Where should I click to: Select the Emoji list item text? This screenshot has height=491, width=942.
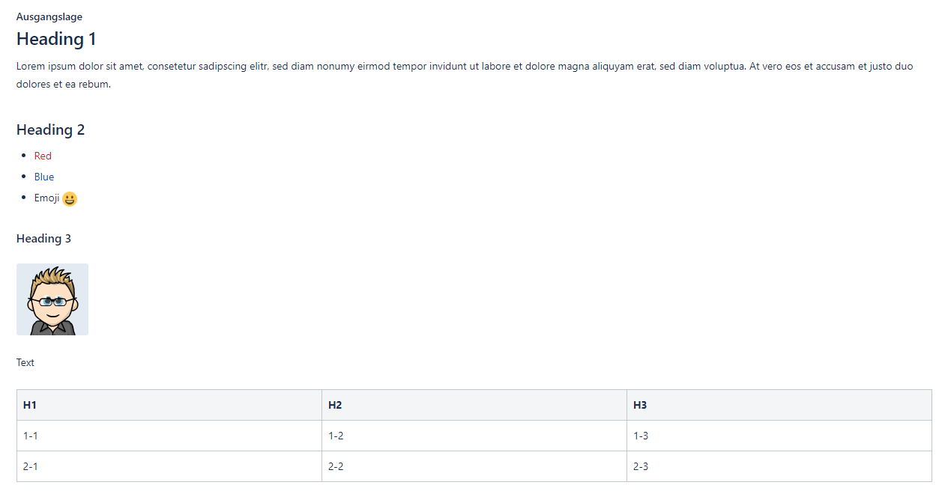coord(46,198)
